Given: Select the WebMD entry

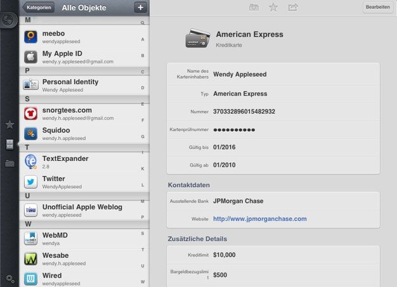Looking at the screenshot, I should pyautogui.click(x=84, y=239).
